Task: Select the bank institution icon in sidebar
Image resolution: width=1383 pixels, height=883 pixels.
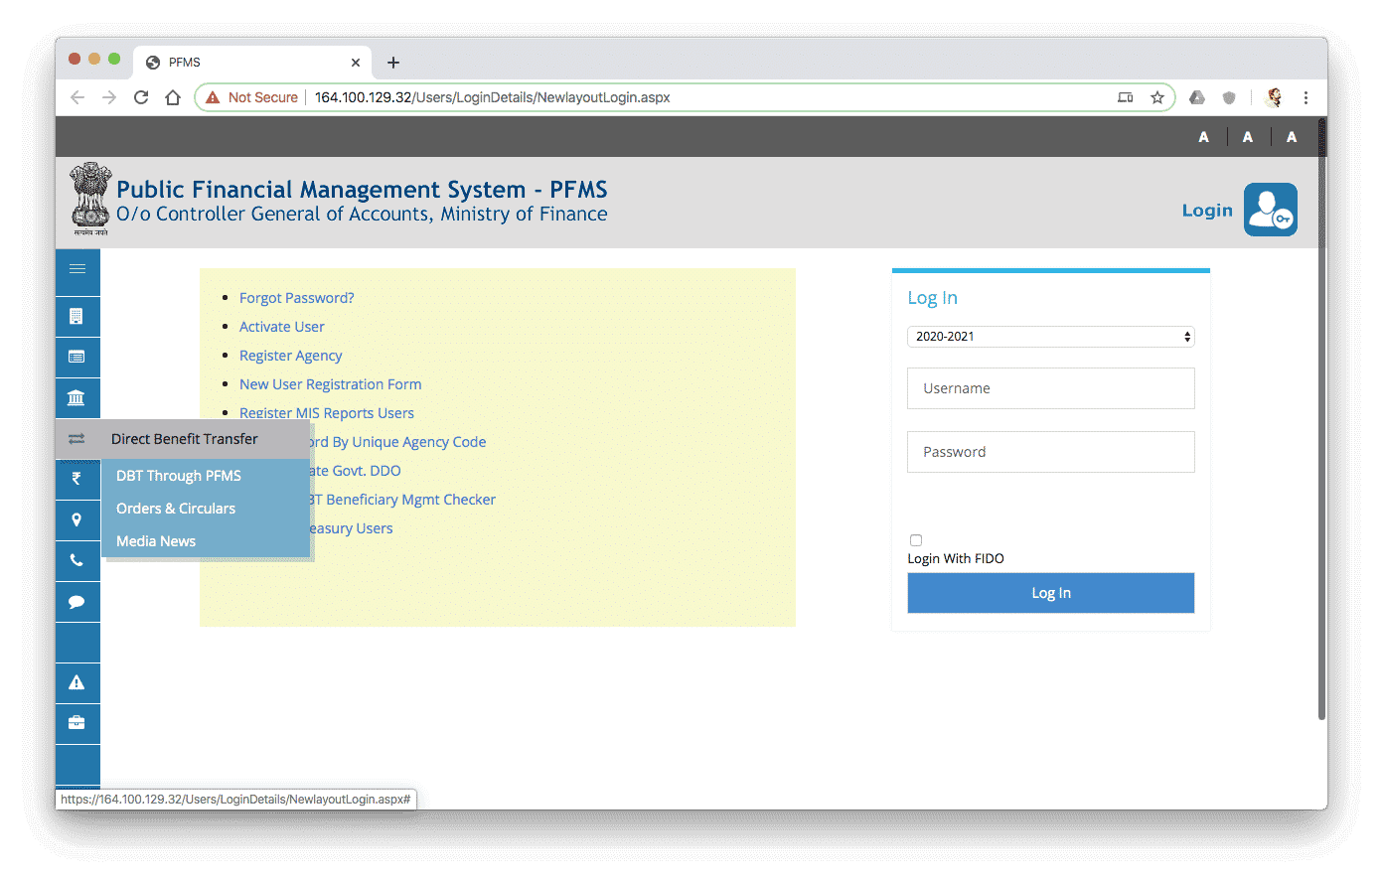Action: [77, 397]
